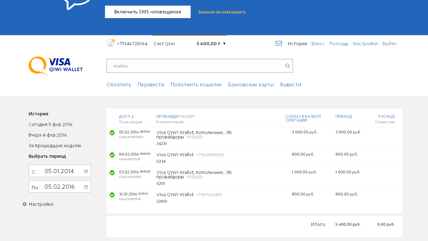Click green status check for 31.01.2016 transaction

pyautogui.click(x=112, y=195)
